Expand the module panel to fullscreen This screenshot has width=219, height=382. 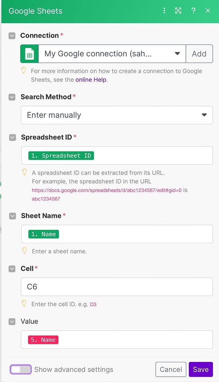[178, 11]
